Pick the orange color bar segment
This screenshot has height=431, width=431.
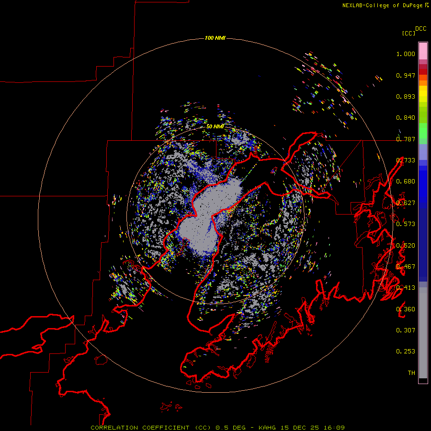click(423, 83)
